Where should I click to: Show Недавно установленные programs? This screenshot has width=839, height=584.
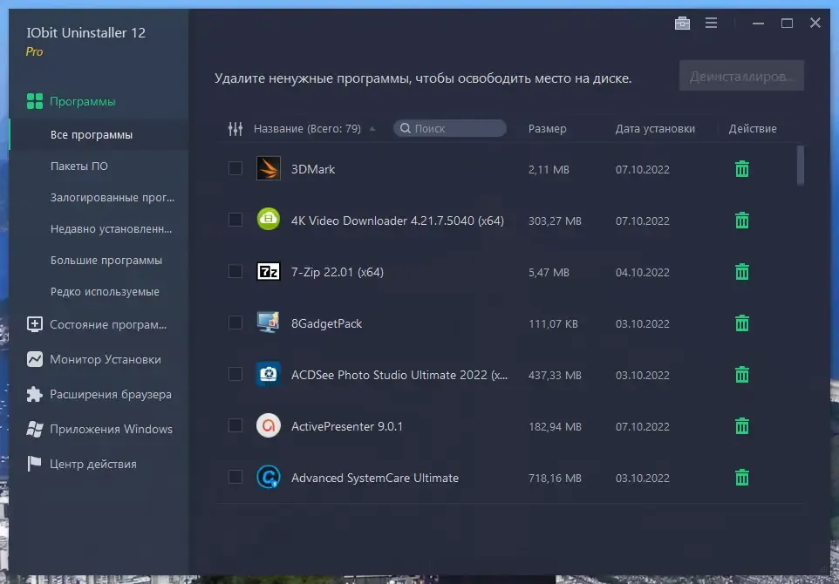(112, 229)
